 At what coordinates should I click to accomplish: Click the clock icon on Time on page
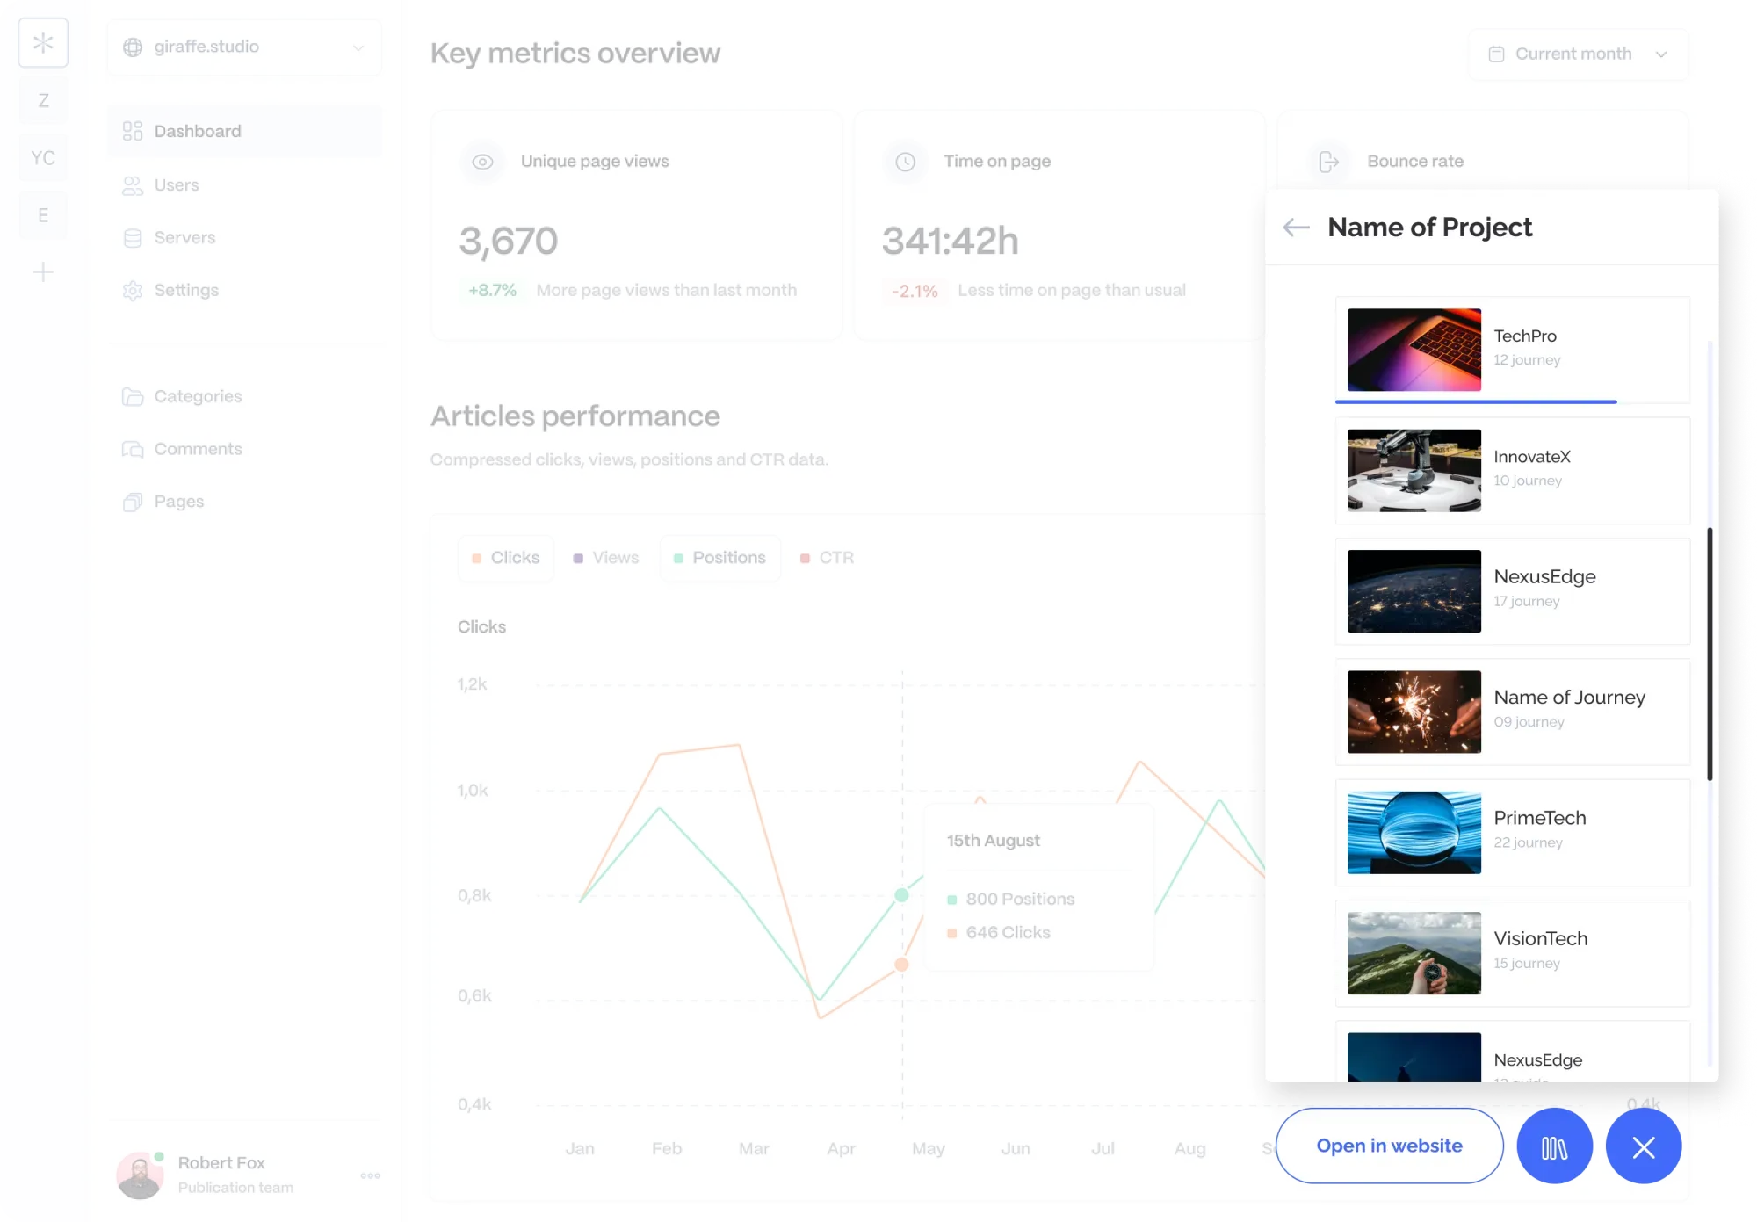[905, 162]
